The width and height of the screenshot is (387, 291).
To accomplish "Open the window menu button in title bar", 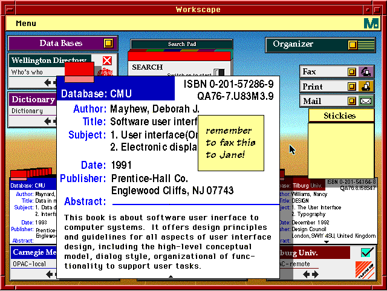I will 10,10.
